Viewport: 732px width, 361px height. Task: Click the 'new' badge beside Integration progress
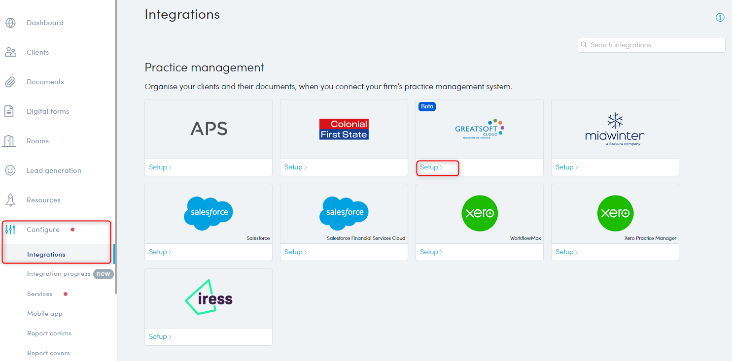[x=104, y=274]
